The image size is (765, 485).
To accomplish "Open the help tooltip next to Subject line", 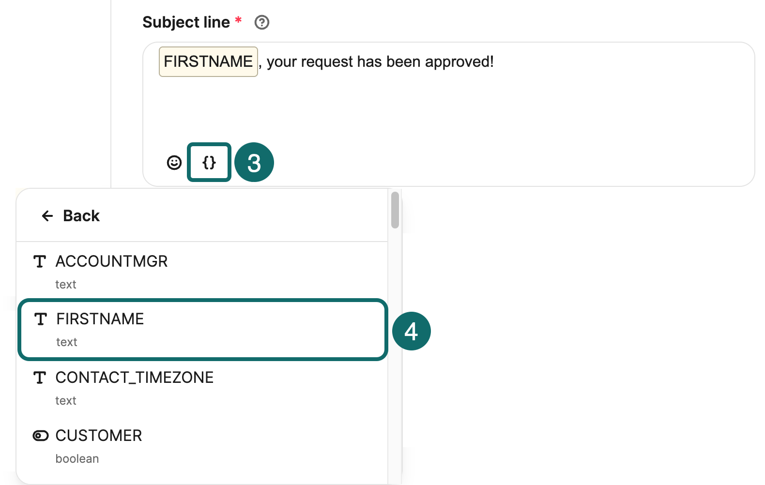I will [x=261, y=22].
